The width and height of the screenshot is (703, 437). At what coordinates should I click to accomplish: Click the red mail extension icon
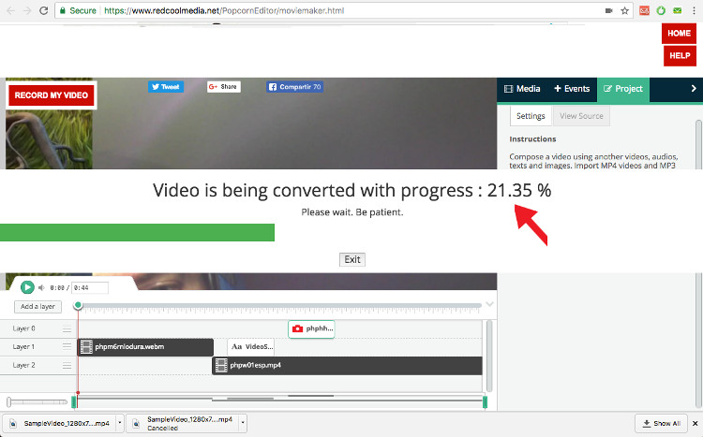pos(644,10)
